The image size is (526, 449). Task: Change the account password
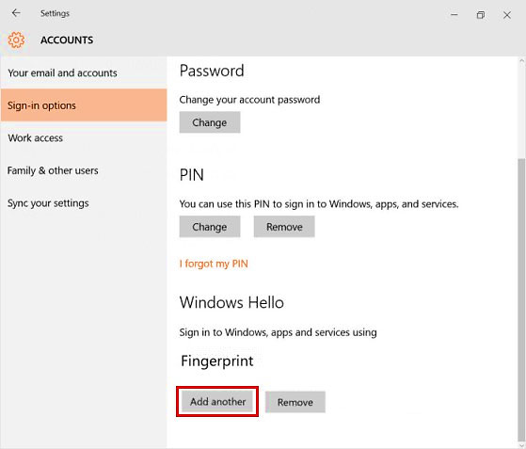click(210, 122)
